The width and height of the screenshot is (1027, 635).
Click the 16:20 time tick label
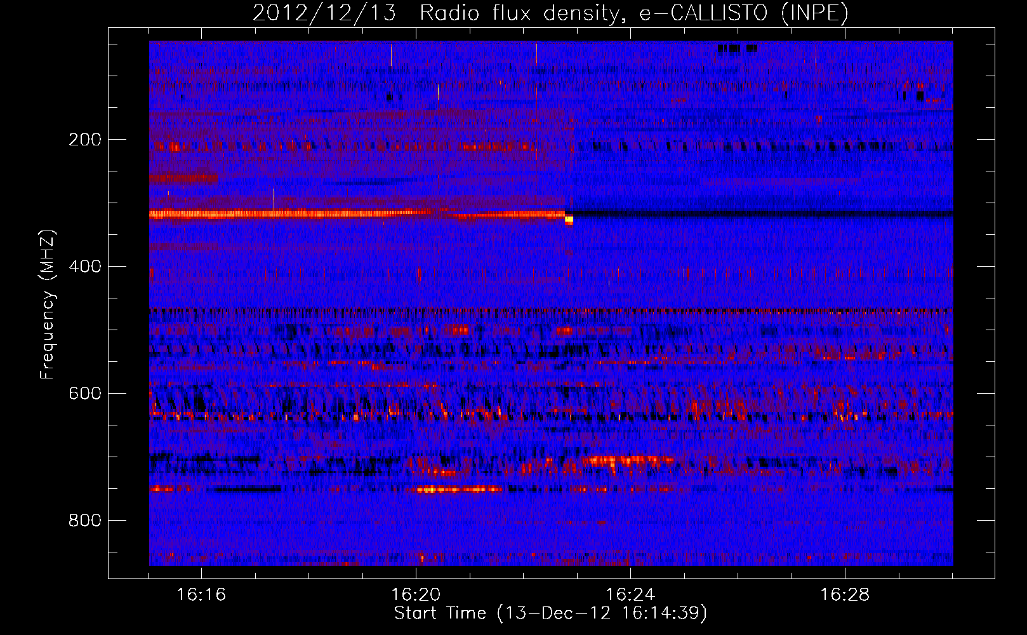(x=416, y=595)
